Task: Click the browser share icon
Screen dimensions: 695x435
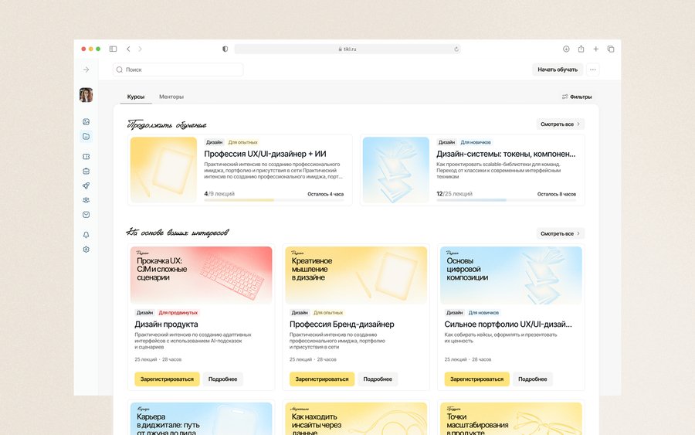Action: pos(581,49)
